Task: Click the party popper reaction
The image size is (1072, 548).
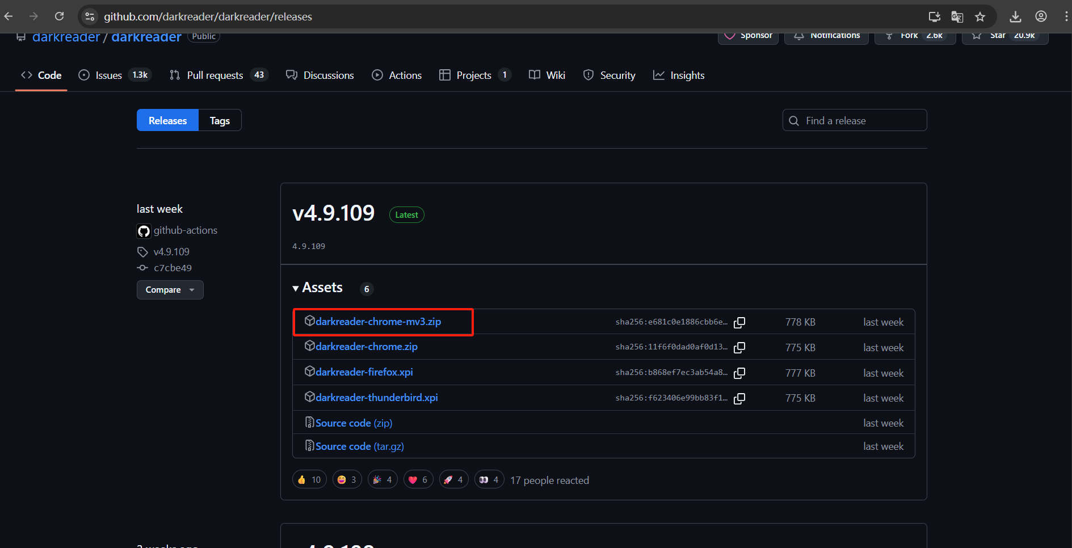Action: pos(382,480)
